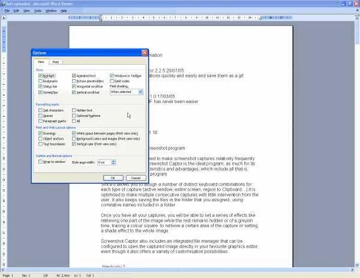Close the Options dialog with X icon
Image resolution: width=360 pixels, height=278 pixels.
(x=145, y=53)
